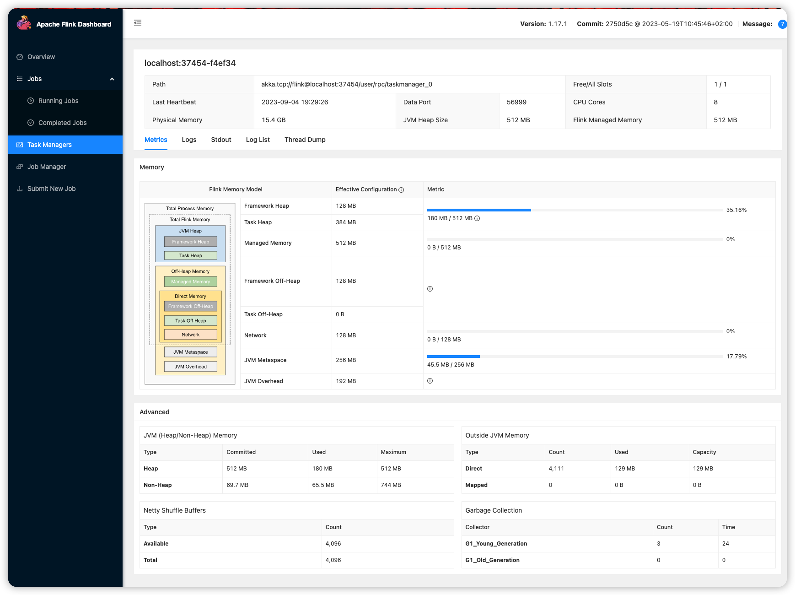The width and height of the screenshot is (795, 595).
Task: Click info icon next to 180 MB / 512 MB
Action: (x=477, y=218)
